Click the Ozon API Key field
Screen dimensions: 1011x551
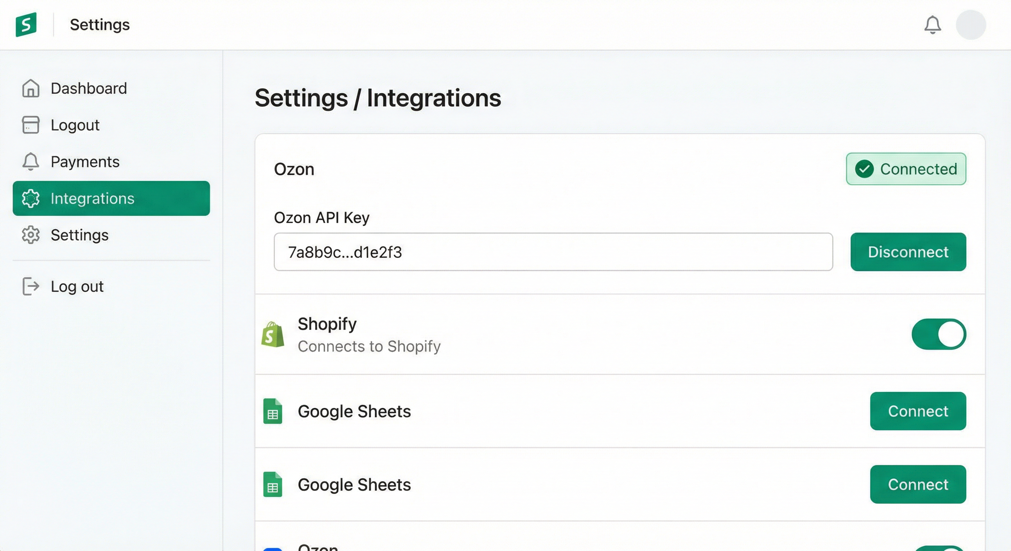553,252
